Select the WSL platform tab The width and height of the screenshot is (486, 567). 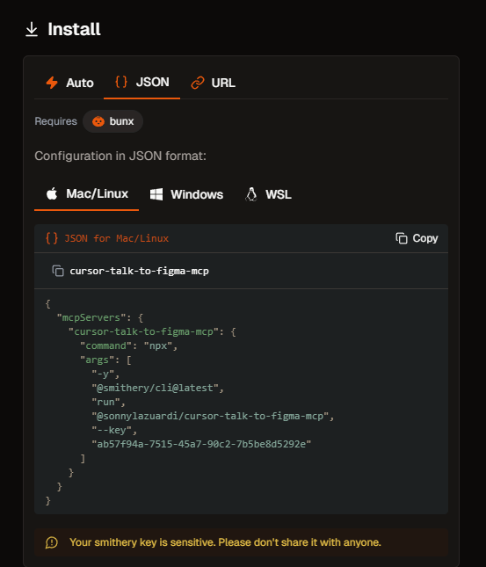pos(268,194)
